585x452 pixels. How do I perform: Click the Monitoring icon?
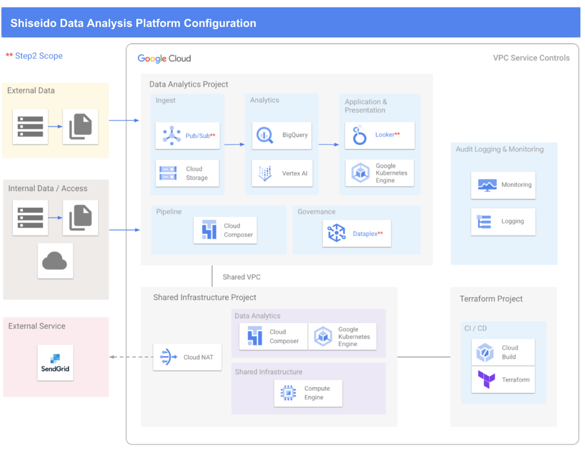click(487, 185)
